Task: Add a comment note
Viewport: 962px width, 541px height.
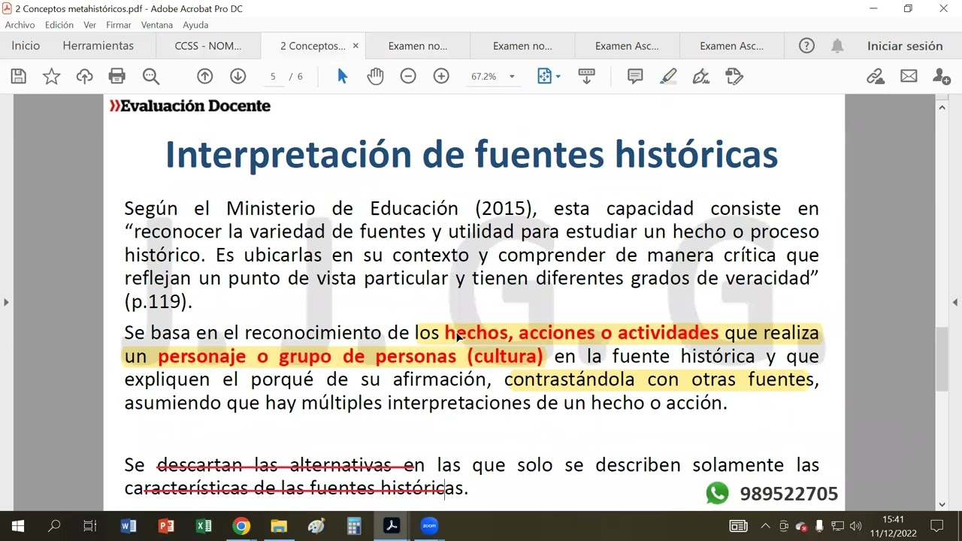Action: 635,76
